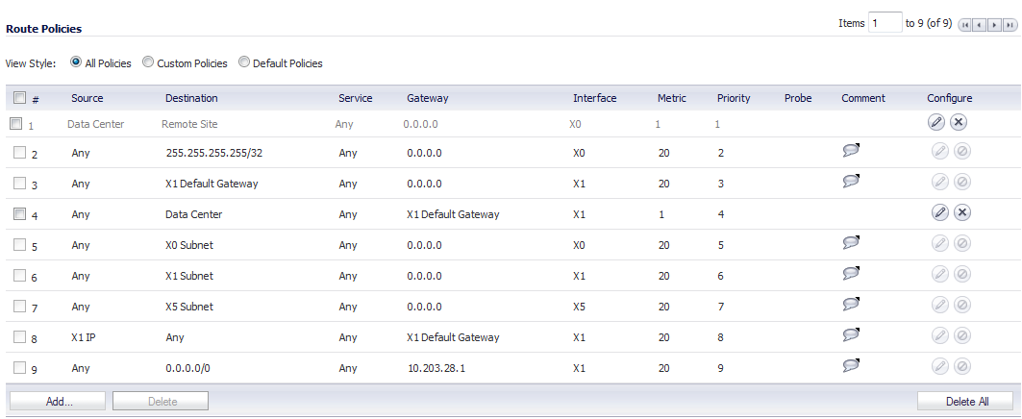Image resolution: width=1022 pixels, height=419 pixels.
Task: View comment icon for route policy 2
Action: 850,151
